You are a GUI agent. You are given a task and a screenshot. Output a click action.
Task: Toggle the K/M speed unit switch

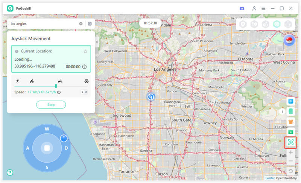point(84,92)
